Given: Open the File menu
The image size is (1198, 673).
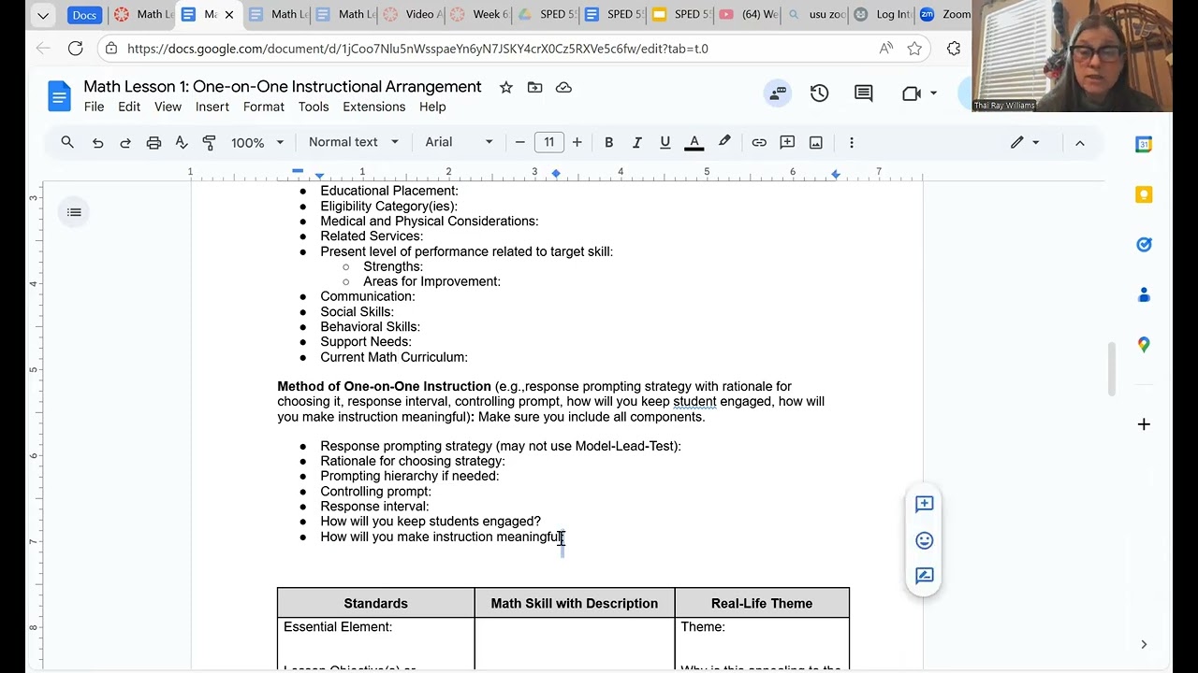Looking at the screenshot, I should click(x=95, y=107).
